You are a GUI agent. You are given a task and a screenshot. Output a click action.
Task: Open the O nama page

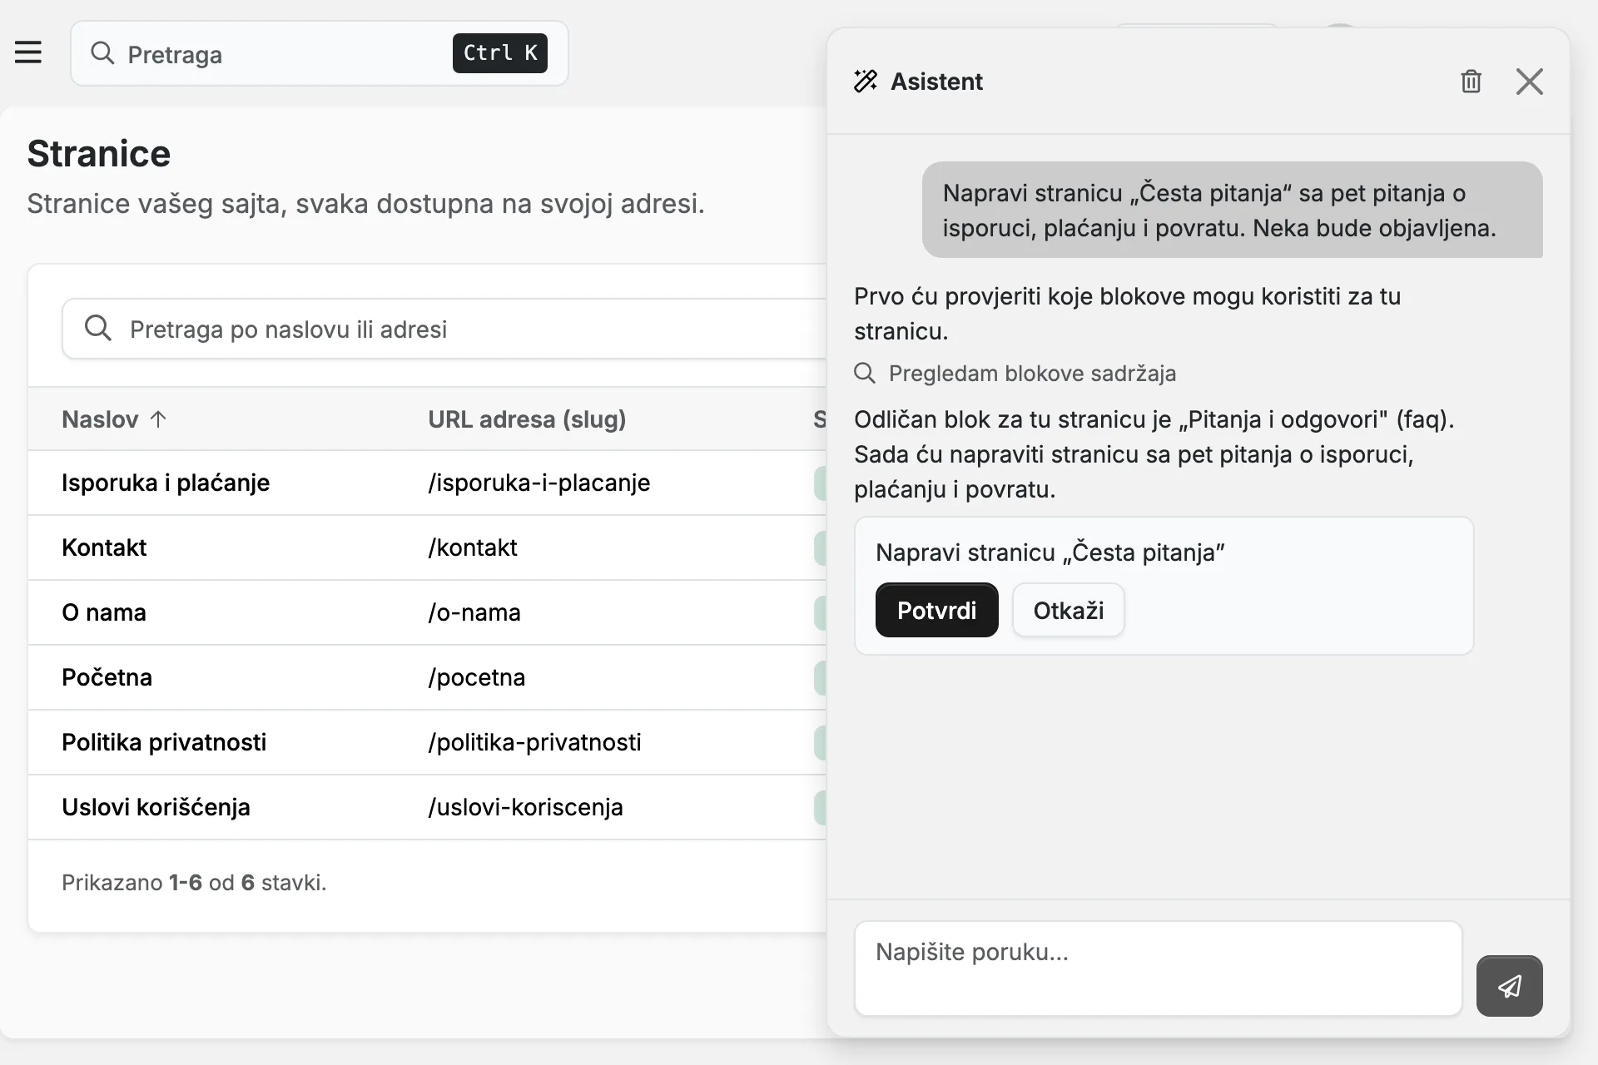(104, 612)
